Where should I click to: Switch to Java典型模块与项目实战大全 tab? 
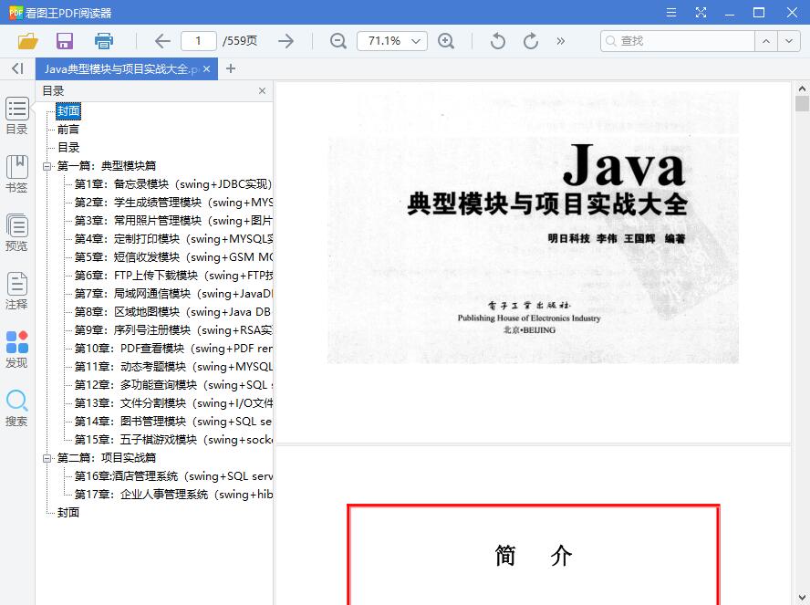121,68
